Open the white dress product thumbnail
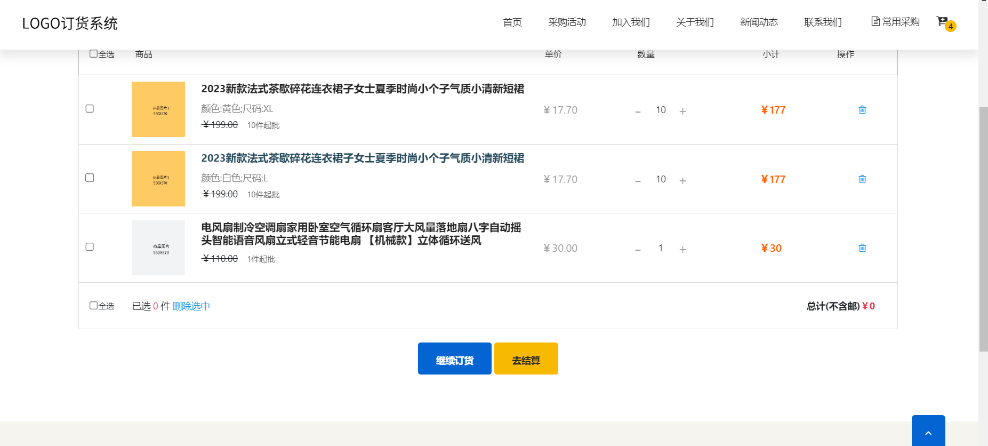 tap(158, 179)
